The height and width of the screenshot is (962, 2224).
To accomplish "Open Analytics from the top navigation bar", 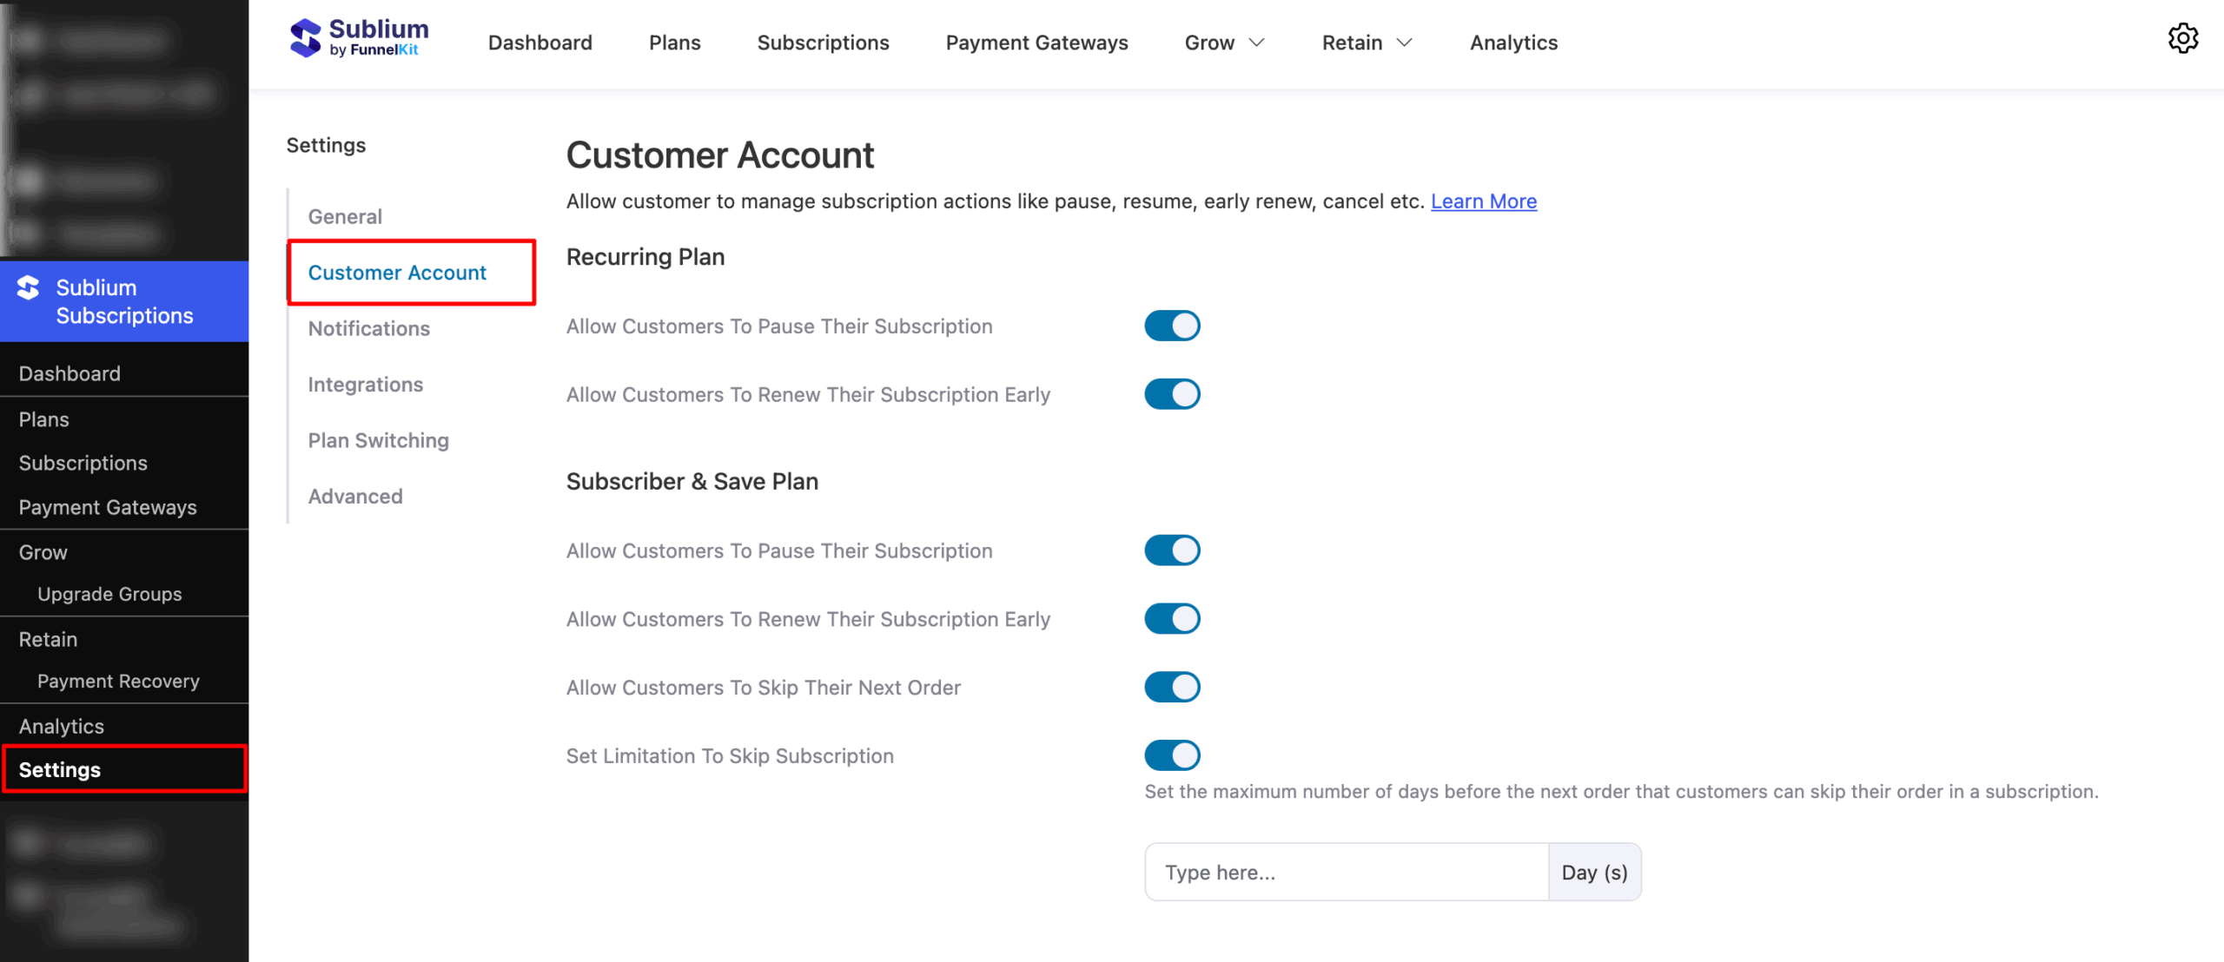I will point(1512,42).
